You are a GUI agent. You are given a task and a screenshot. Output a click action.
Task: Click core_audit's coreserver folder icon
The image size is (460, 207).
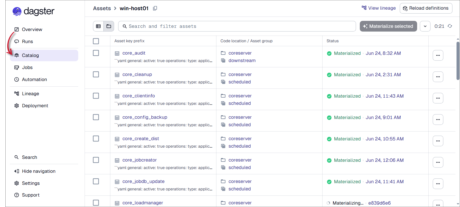(x=223, y=53)
